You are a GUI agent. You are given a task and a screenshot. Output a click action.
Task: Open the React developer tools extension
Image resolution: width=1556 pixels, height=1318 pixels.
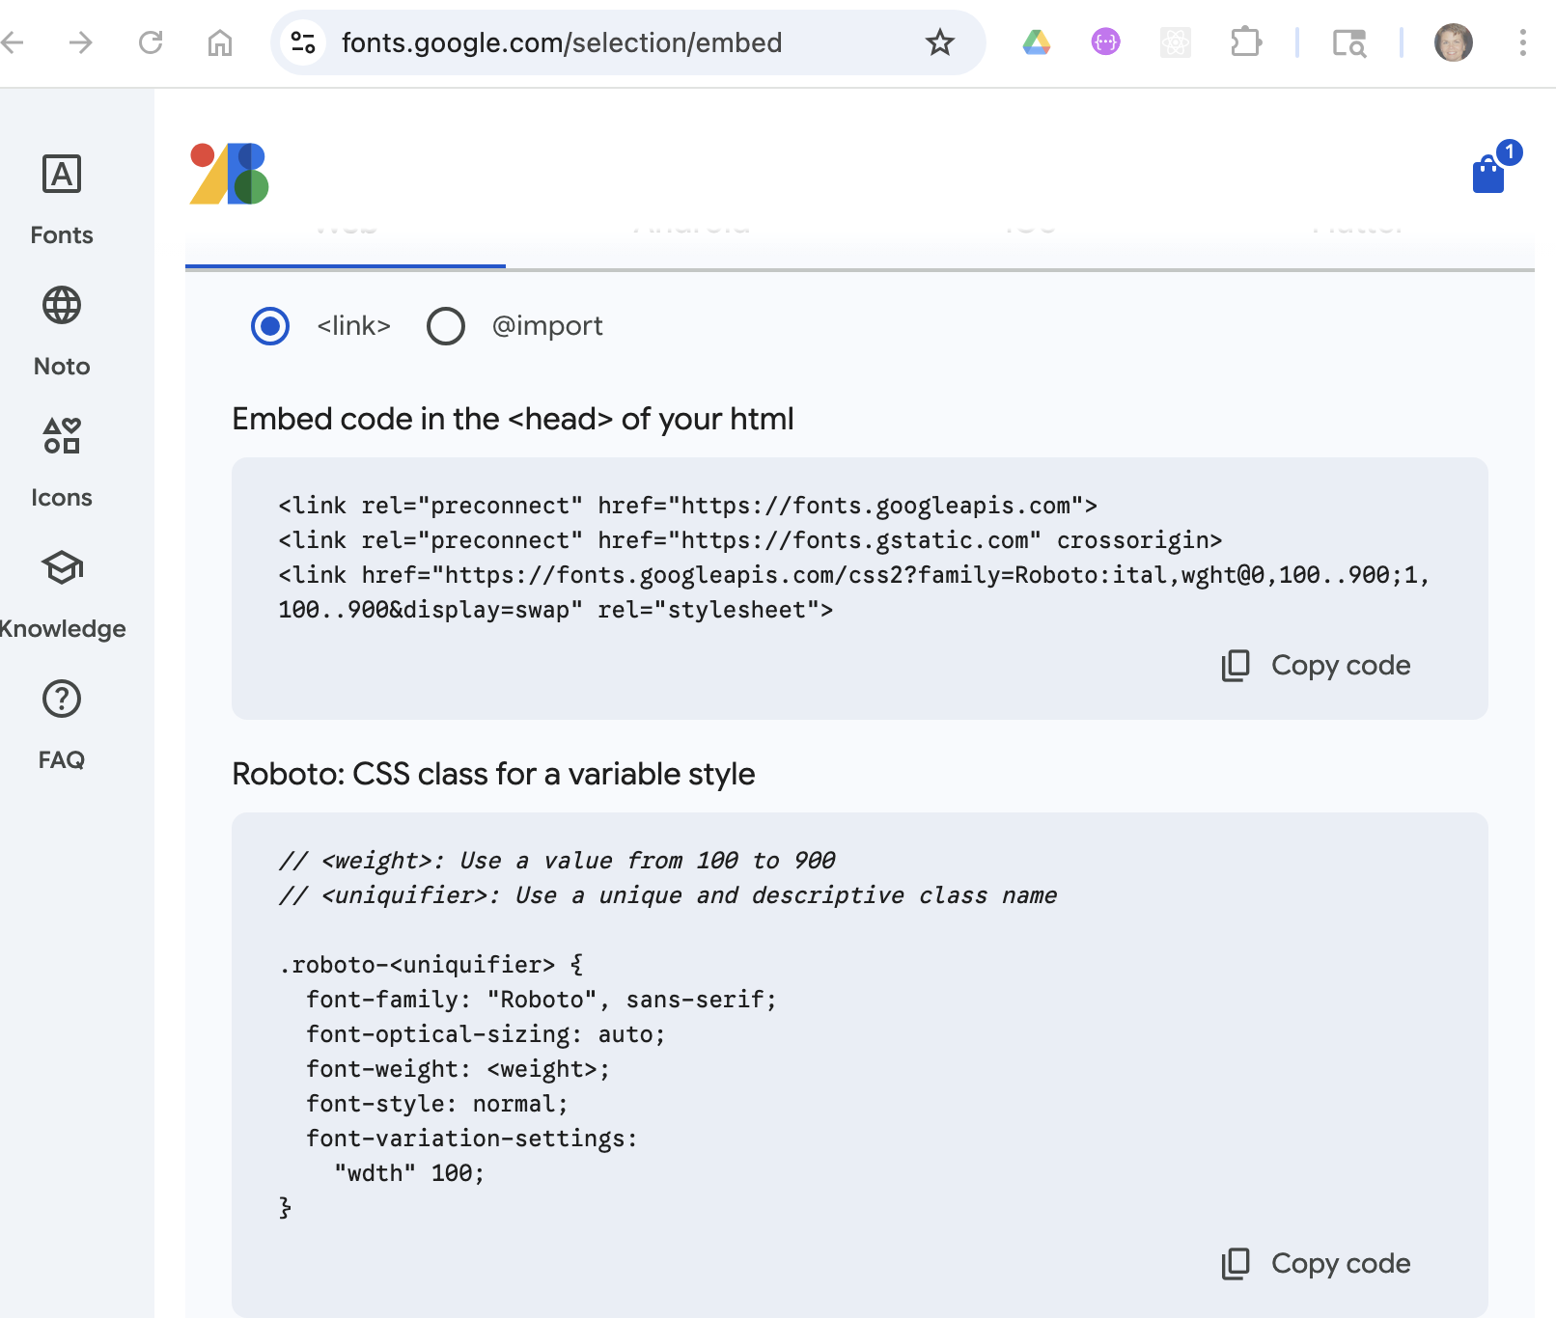(1176, 42)
